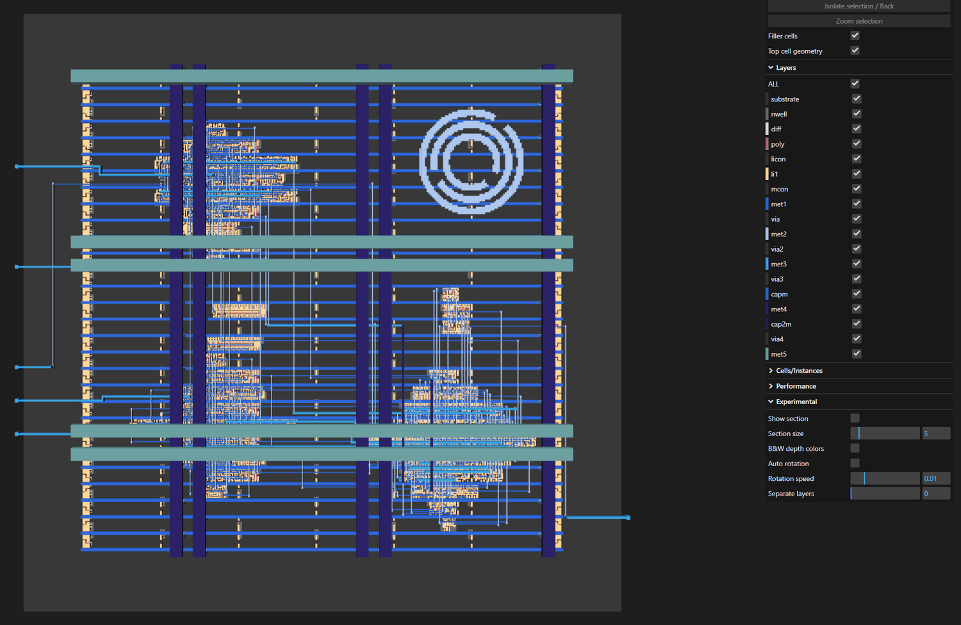The image size is (961, 625).
Task: Toggle via2 layer visibility
Action: coord(857,249)
